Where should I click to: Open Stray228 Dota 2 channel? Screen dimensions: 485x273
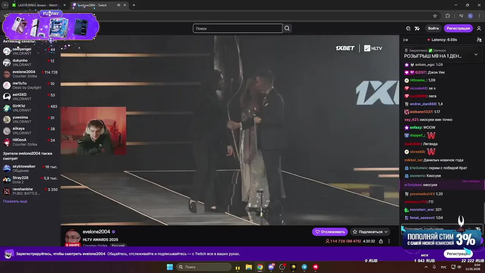pyautogui.click(x=30, y=180)
